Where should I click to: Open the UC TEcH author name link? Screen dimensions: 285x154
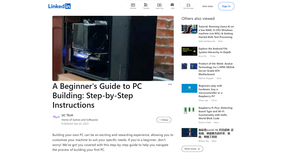point(67,115)
